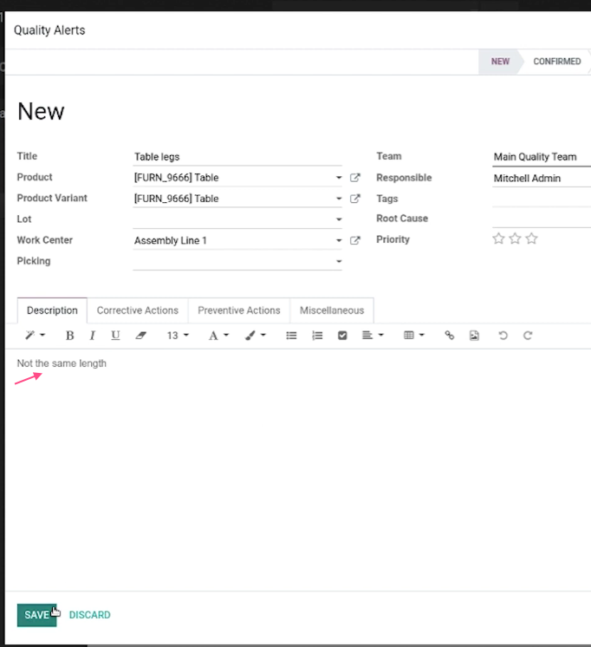Insert a checklist in the editor
The height and width of the screenshot is (647, 591).
[x=342, y=336]
